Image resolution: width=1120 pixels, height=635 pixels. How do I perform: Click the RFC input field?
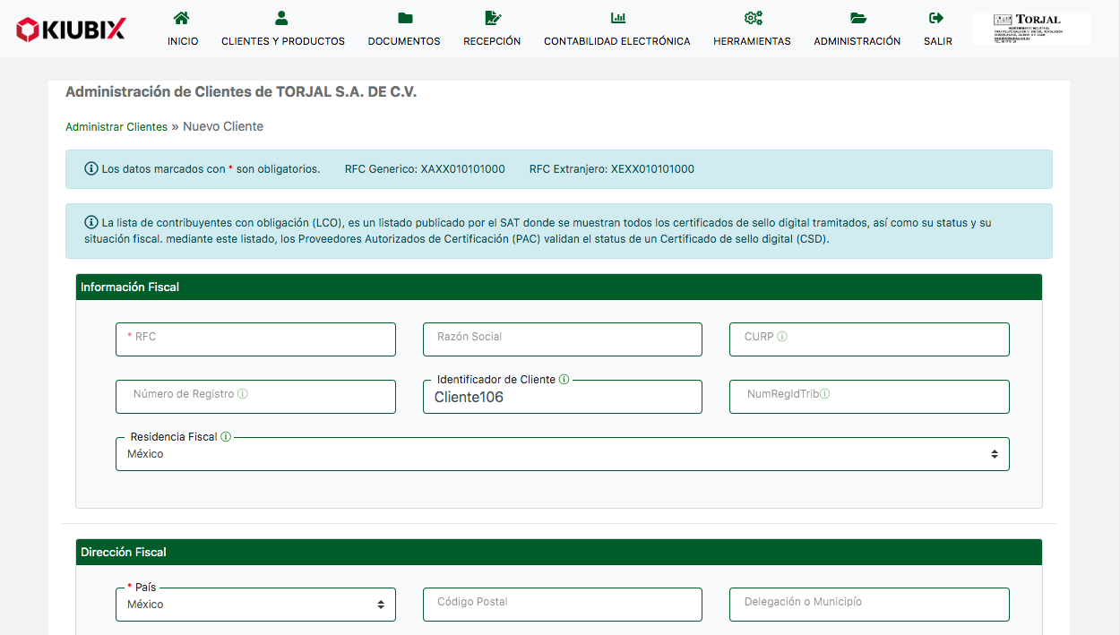255,339
